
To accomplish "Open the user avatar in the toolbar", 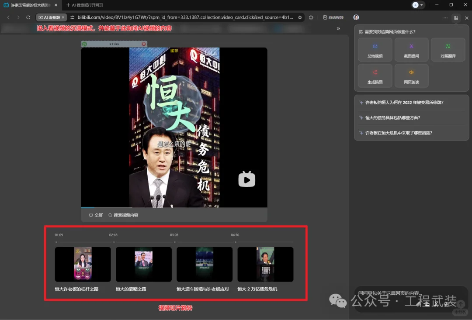I will click(x=356, y=17).
